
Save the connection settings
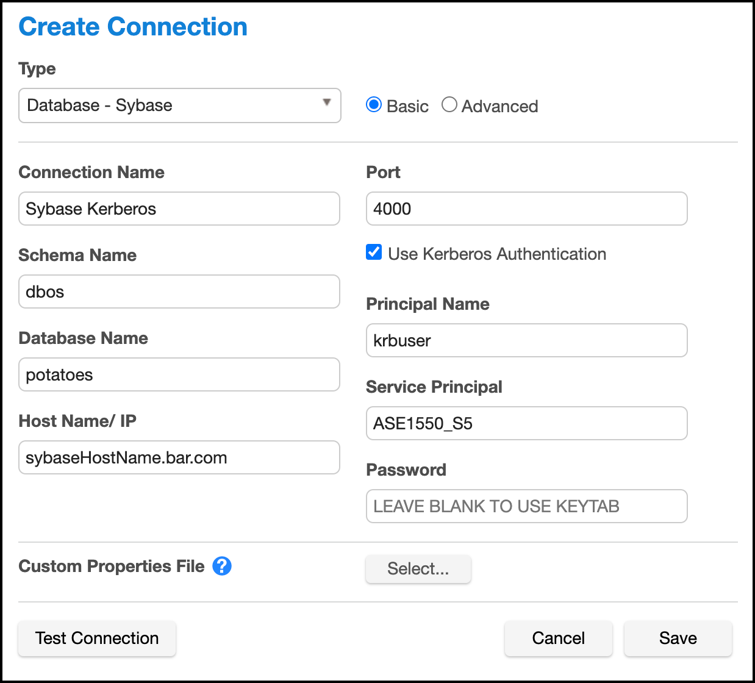[678, 638]
